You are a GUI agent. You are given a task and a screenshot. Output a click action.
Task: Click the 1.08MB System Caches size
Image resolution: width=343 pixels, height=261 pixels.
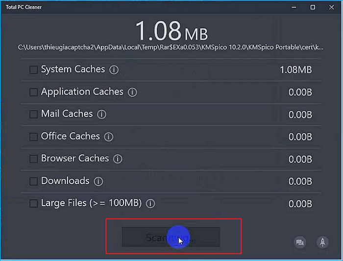point(296,70)
